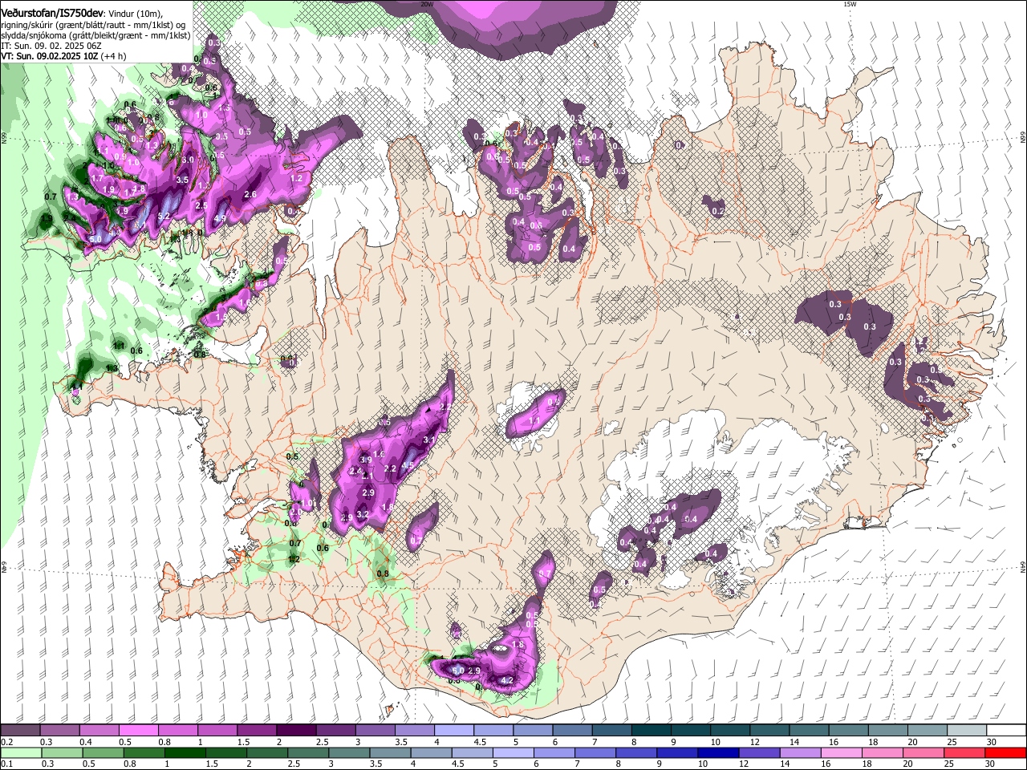Click the '0.1' label in the rain legend
The image size is (1027, 770).
(x=6, y=764)
